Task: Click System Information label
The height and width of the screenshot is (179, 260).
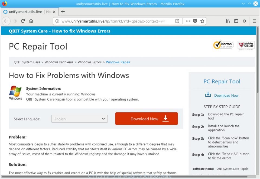Action: point(43,89)
